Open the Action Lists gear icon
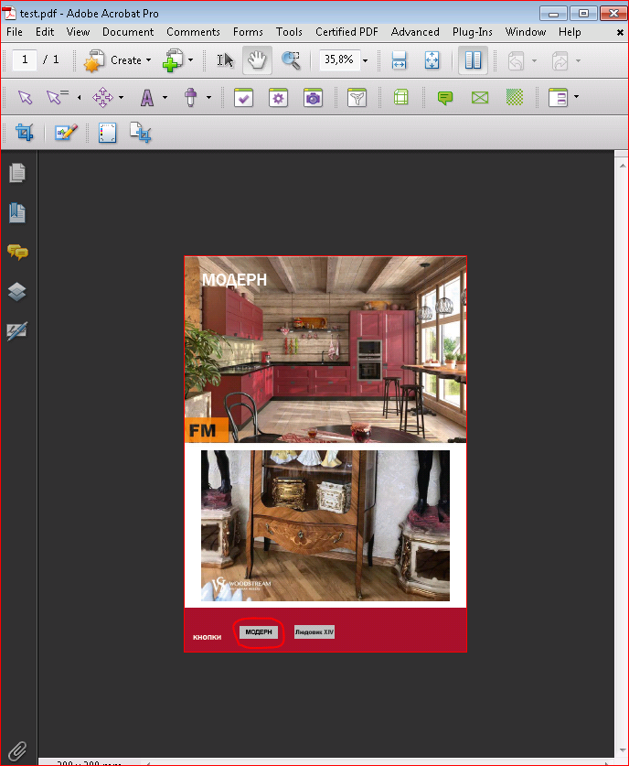This screenshot has height=766, width=629. (278, 98)
